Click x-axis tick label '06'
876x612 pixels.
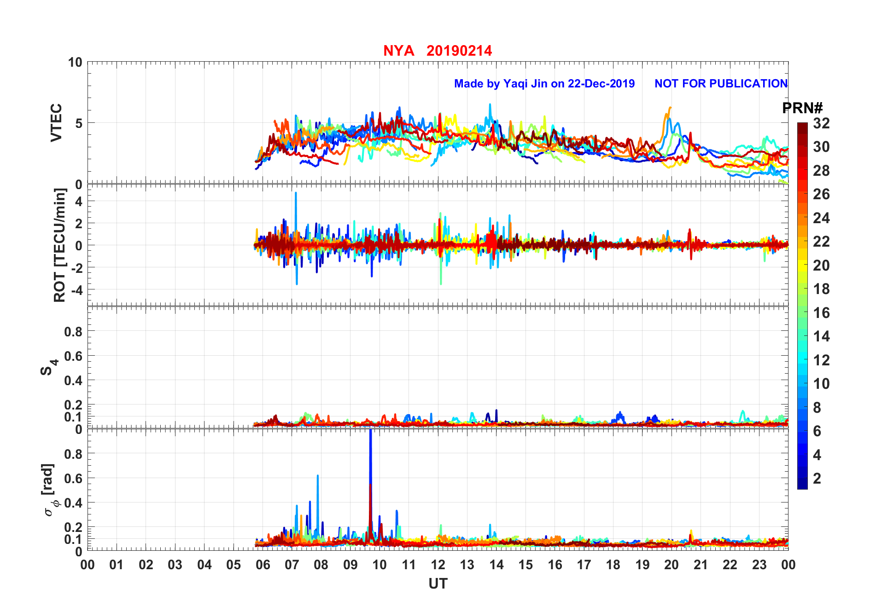(x=263, y=565)
